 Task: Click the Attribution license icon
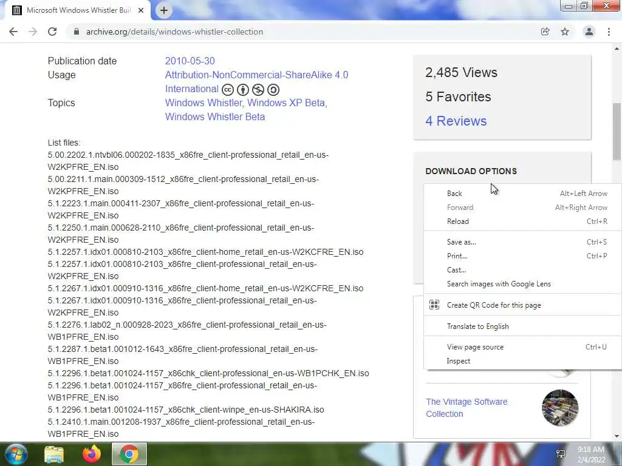243,90
